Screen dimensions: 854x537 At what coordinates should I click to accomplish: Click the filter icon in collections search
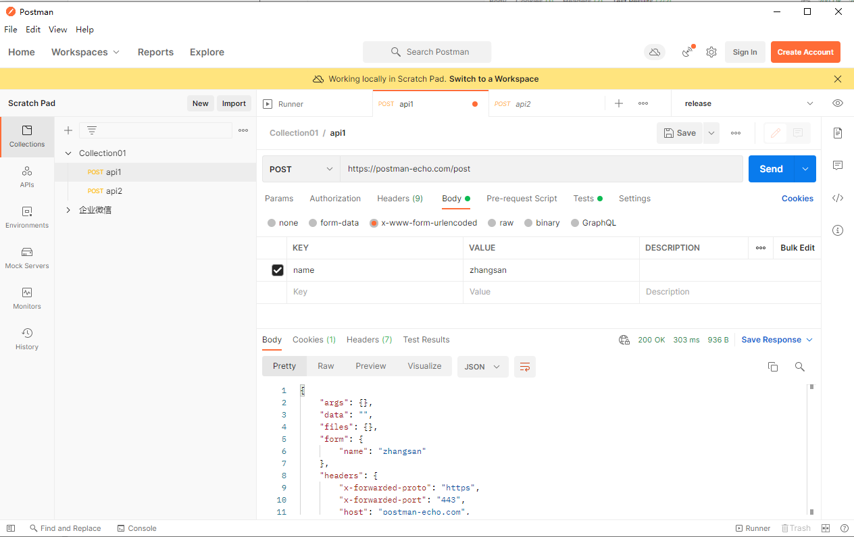coord(92,130)
